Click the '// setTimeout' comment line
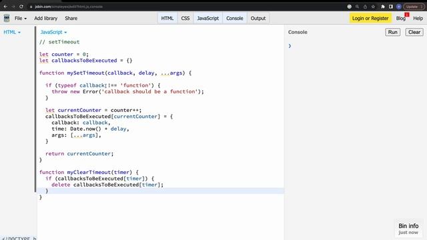The height and width of the screenshot is (240, 427). (x=59, y=42)
